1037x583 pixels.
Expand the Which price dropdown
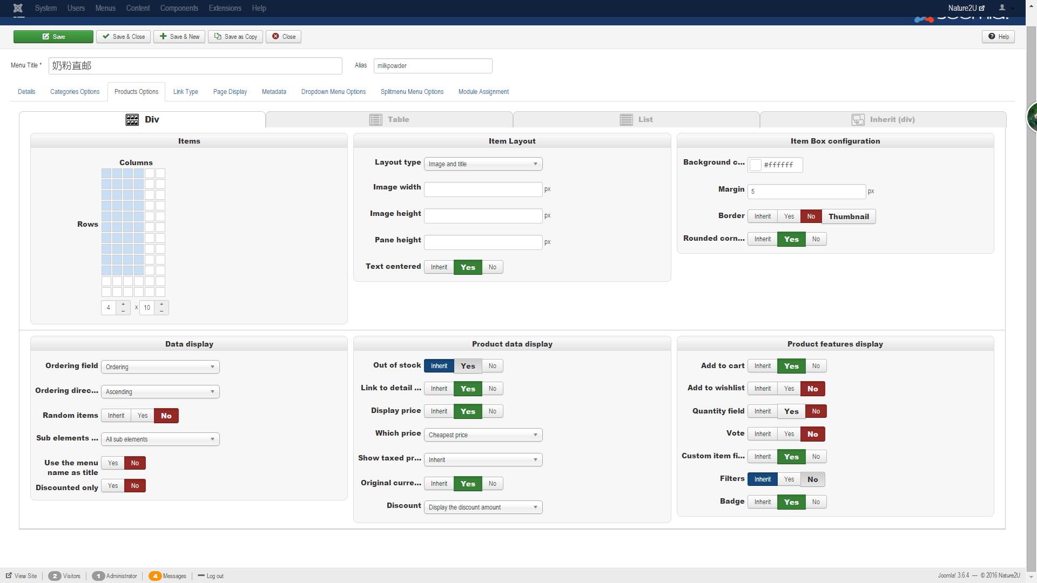pyautogui.click(x=483, y=435)
